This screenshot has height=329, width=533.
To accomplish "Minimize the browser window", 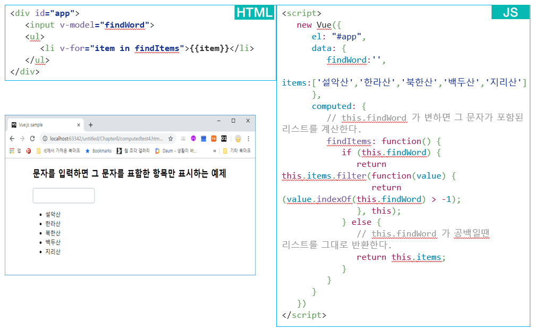I will [219, 121].
